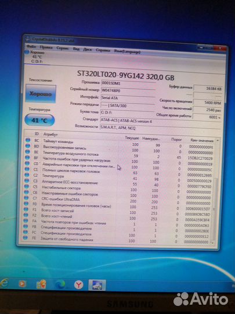The width and height of the screenshot is (235, 314).
Task: Open Yandex Browser from the taskbar
Action: click(x=79, y=284)
